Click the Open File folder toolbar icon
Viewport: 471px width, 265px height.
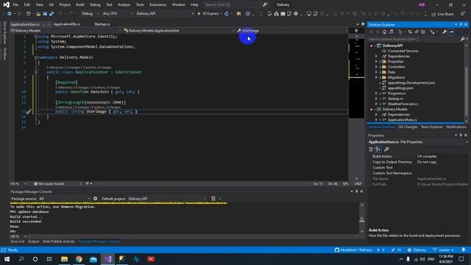(38, 13)
